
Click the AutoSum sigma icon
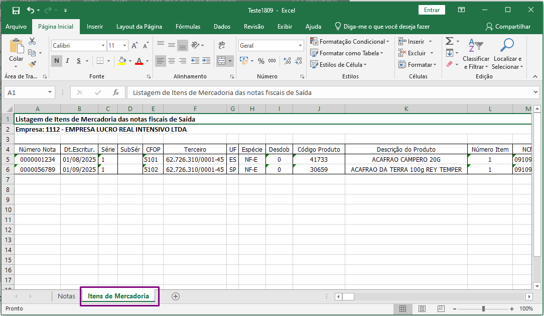click(x=449, y=42)
